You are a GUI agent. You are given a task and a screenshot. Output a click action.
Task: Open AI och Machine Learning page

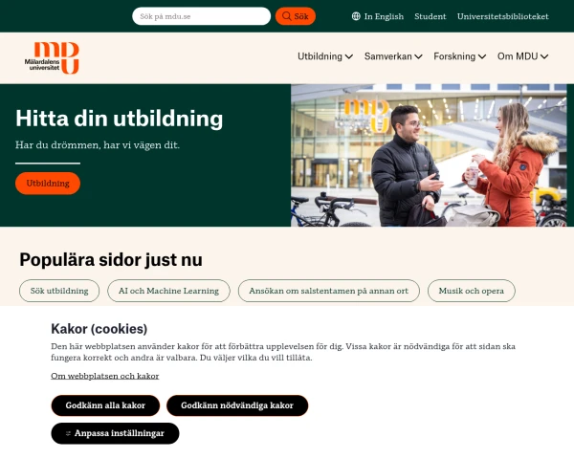click(x=168, y=291)
